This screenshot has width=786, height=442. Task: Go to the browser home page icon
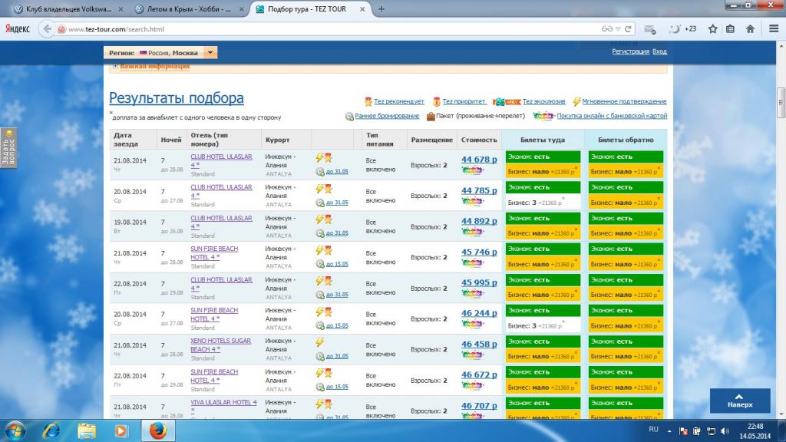tap(750, 29)
